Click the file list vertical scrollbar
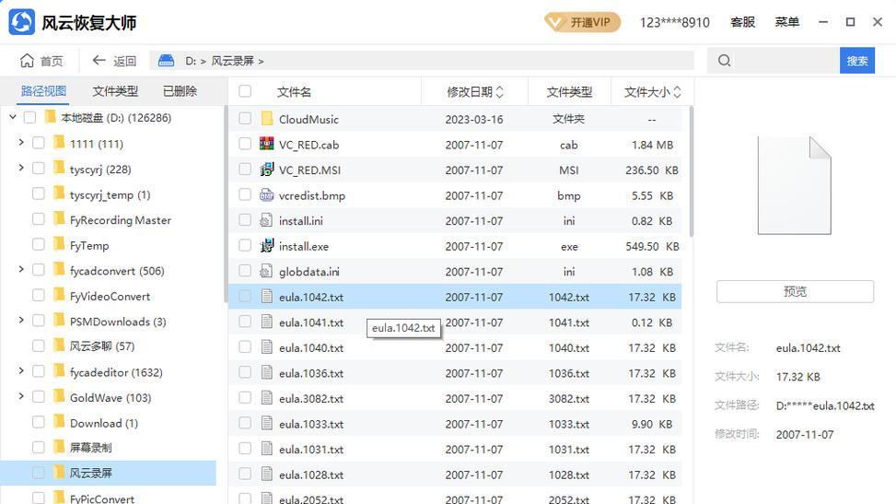Viewport: 896px width, 504px height. [x=691, y=170]
